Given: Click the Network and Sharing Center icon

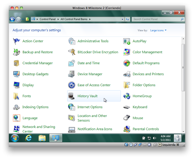Looking at the screenshot, I should point(16,129).
